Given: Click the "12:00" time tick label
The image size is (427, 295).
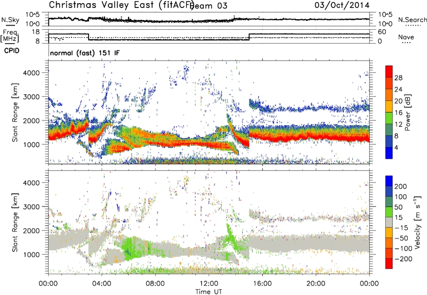Looking at the screenshot, I should pos(209,284).
